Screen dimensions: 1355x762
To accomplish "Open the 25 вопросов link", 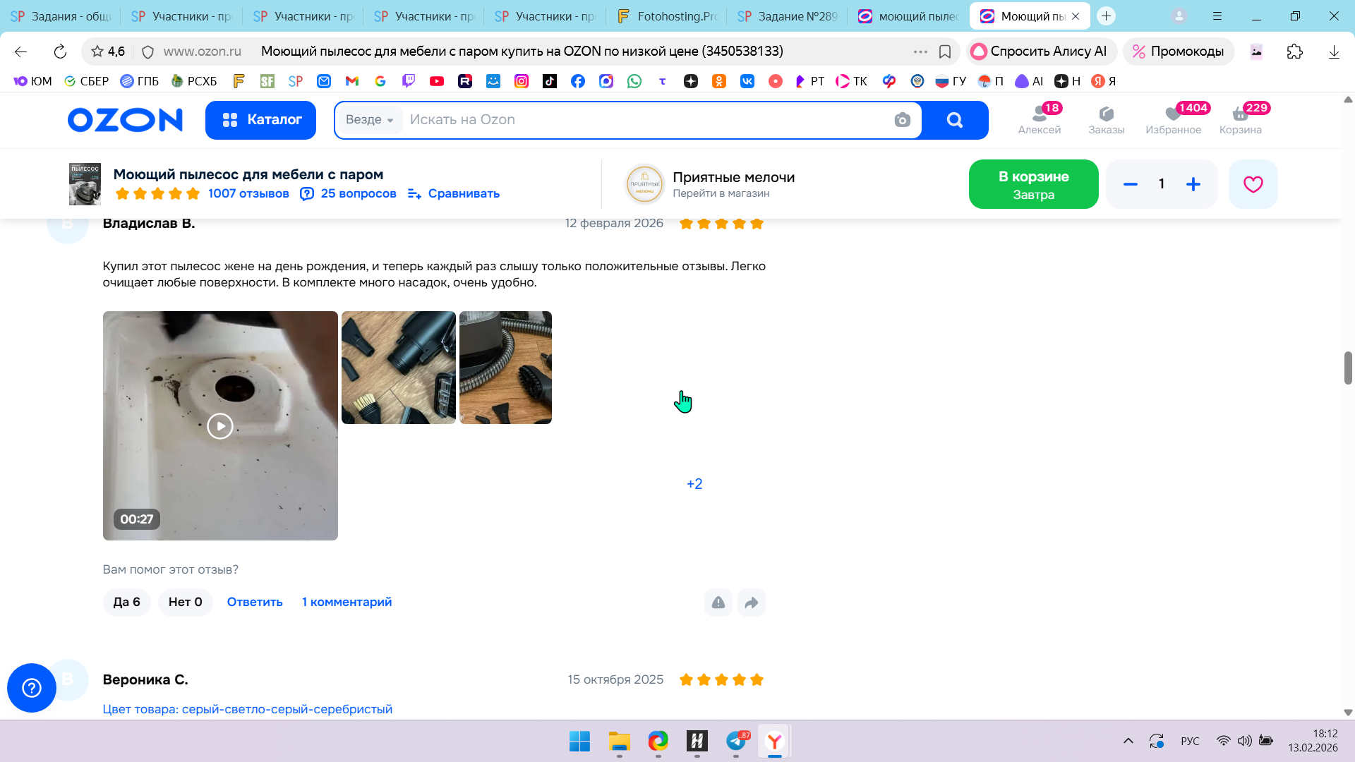I will click(358, 193).
